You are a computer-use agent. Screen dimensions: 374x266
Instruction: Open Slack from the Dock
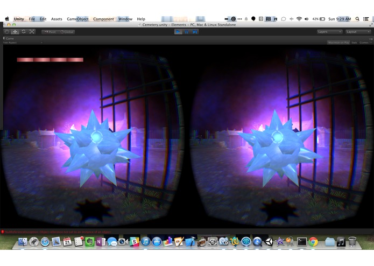click(135, 242)
